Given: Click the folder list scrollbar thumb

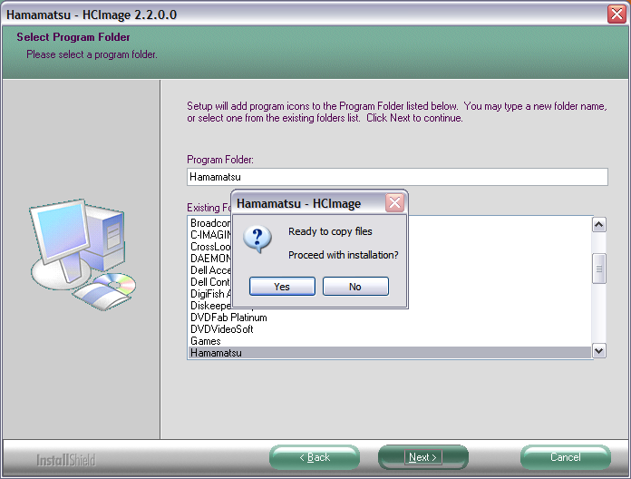Looking at the screenshot, I should point(598,268).
